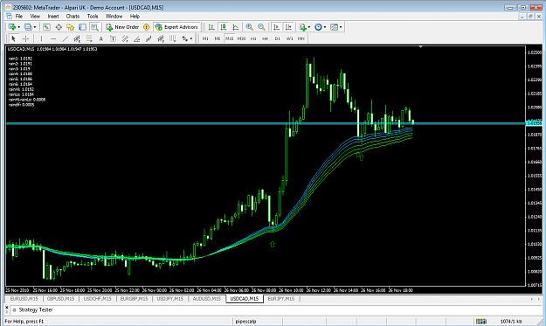Switch to bar chart display
The height and width of the screenshot is (326, 546).
coord(211,27)
